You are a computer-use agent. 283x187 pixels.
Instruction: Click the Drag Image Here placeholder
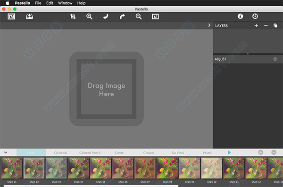point(107,89)
